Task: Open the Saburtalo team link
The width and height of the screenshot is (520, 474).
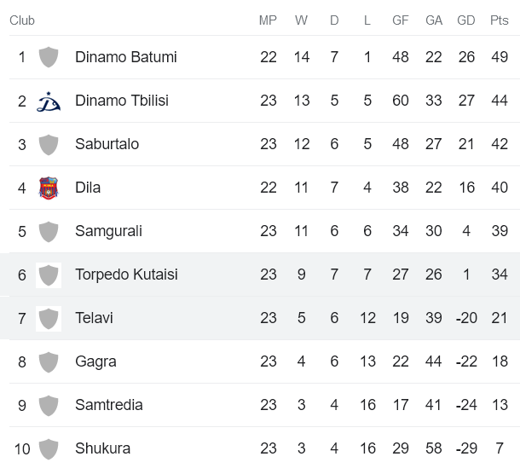Action: click(x=107, y=144)
